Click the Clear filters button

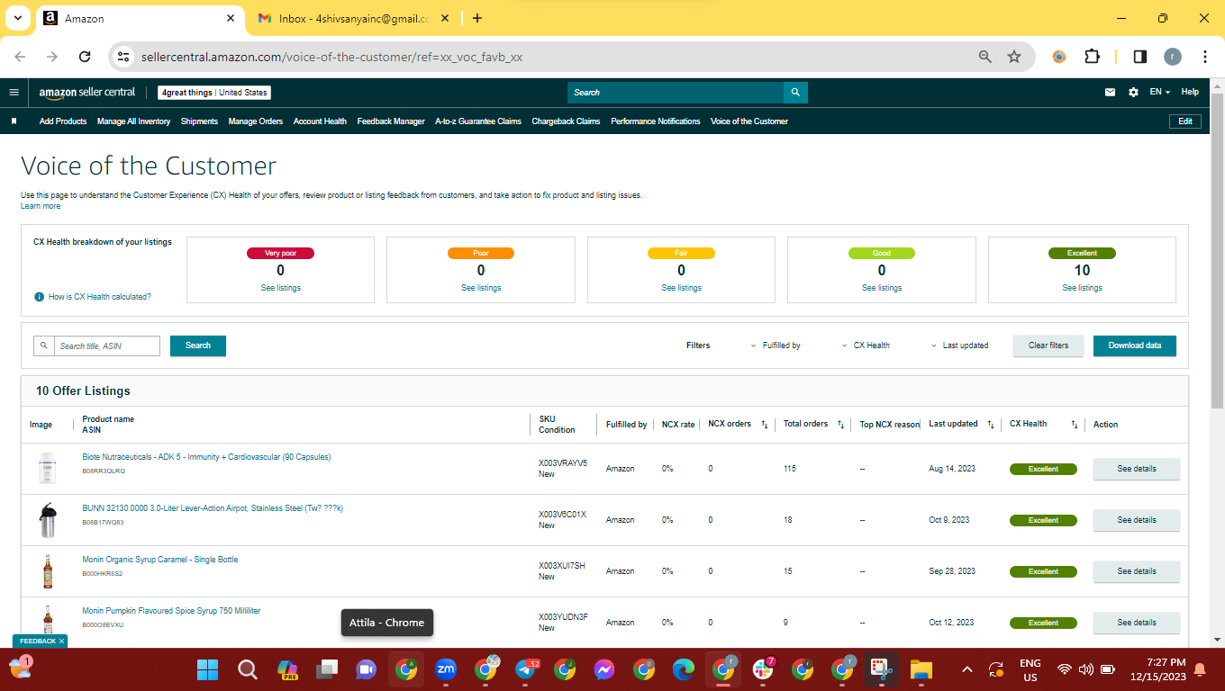point(1048,345)
